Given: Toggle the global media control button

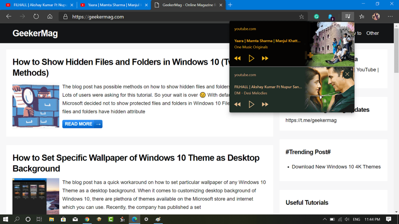Looking at the screenshot, I should [348, 16].
